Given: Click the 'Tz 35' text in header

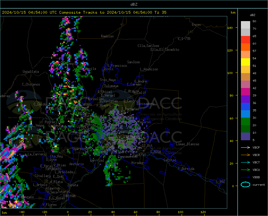Looking at the screenshot, I should [x=160, y=12].
